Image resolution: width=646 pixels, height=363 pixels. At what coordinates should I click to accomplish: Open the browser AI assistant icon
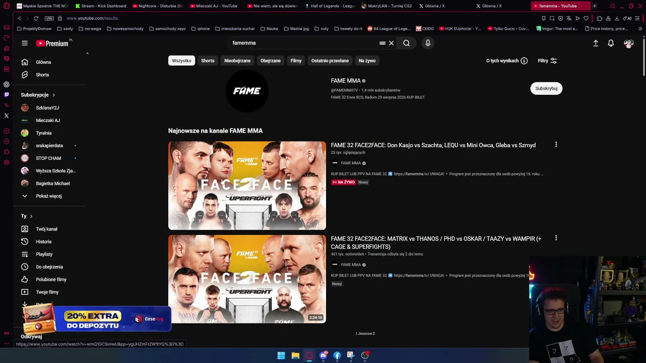coord(628,19)
